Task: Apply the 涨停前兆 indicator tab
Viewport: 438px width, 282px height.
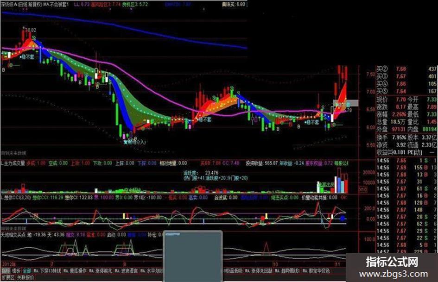Action: (x=101, y=271)
